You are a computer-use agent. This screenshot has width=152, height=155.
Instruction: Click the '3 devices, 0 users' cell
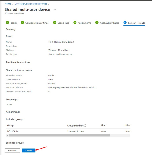pos(76,131)
